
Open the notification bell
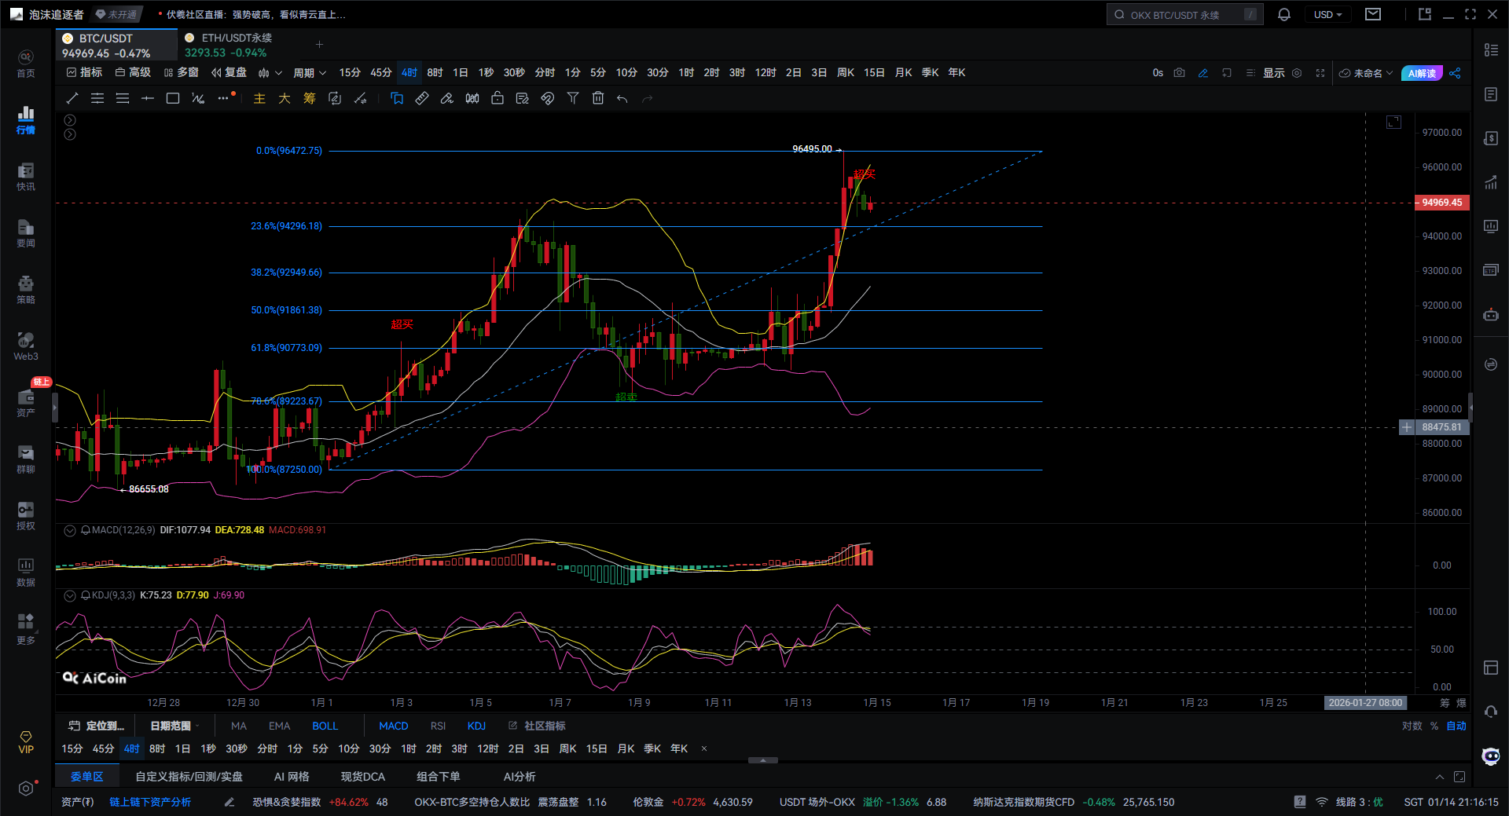pos(1284,15)
